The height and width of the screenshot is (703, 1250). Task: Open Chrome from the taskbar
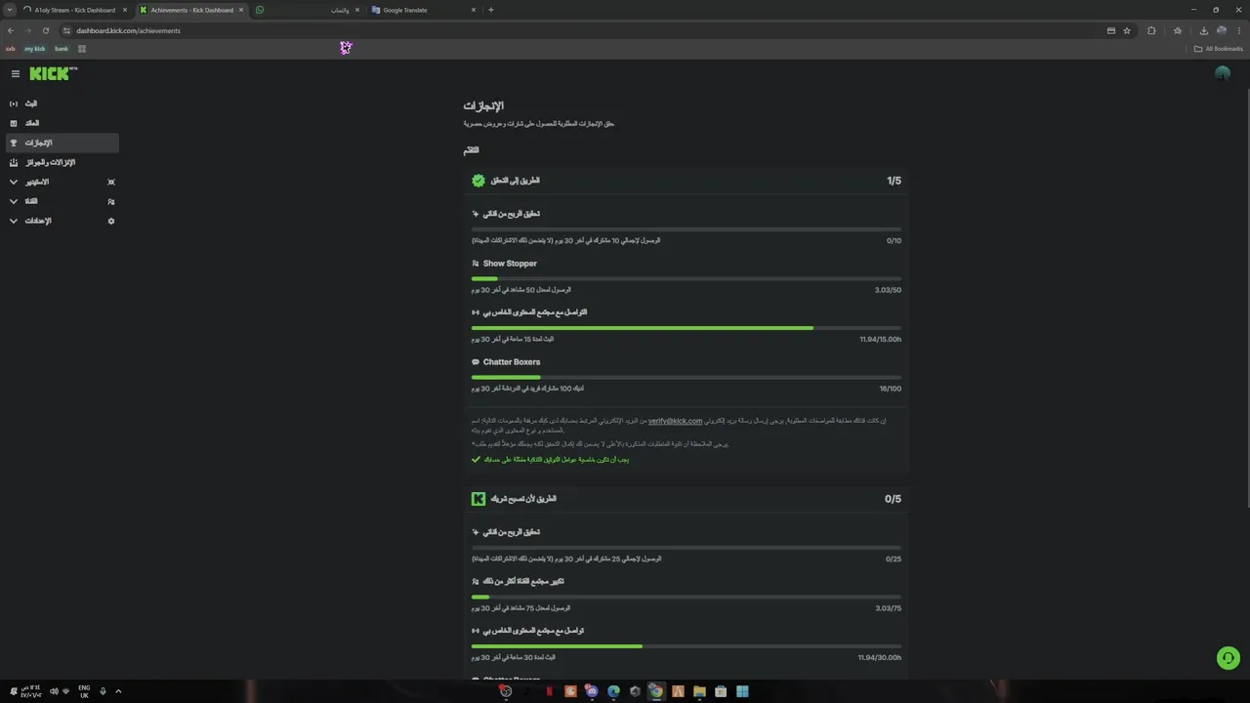[x=656, y=691]
